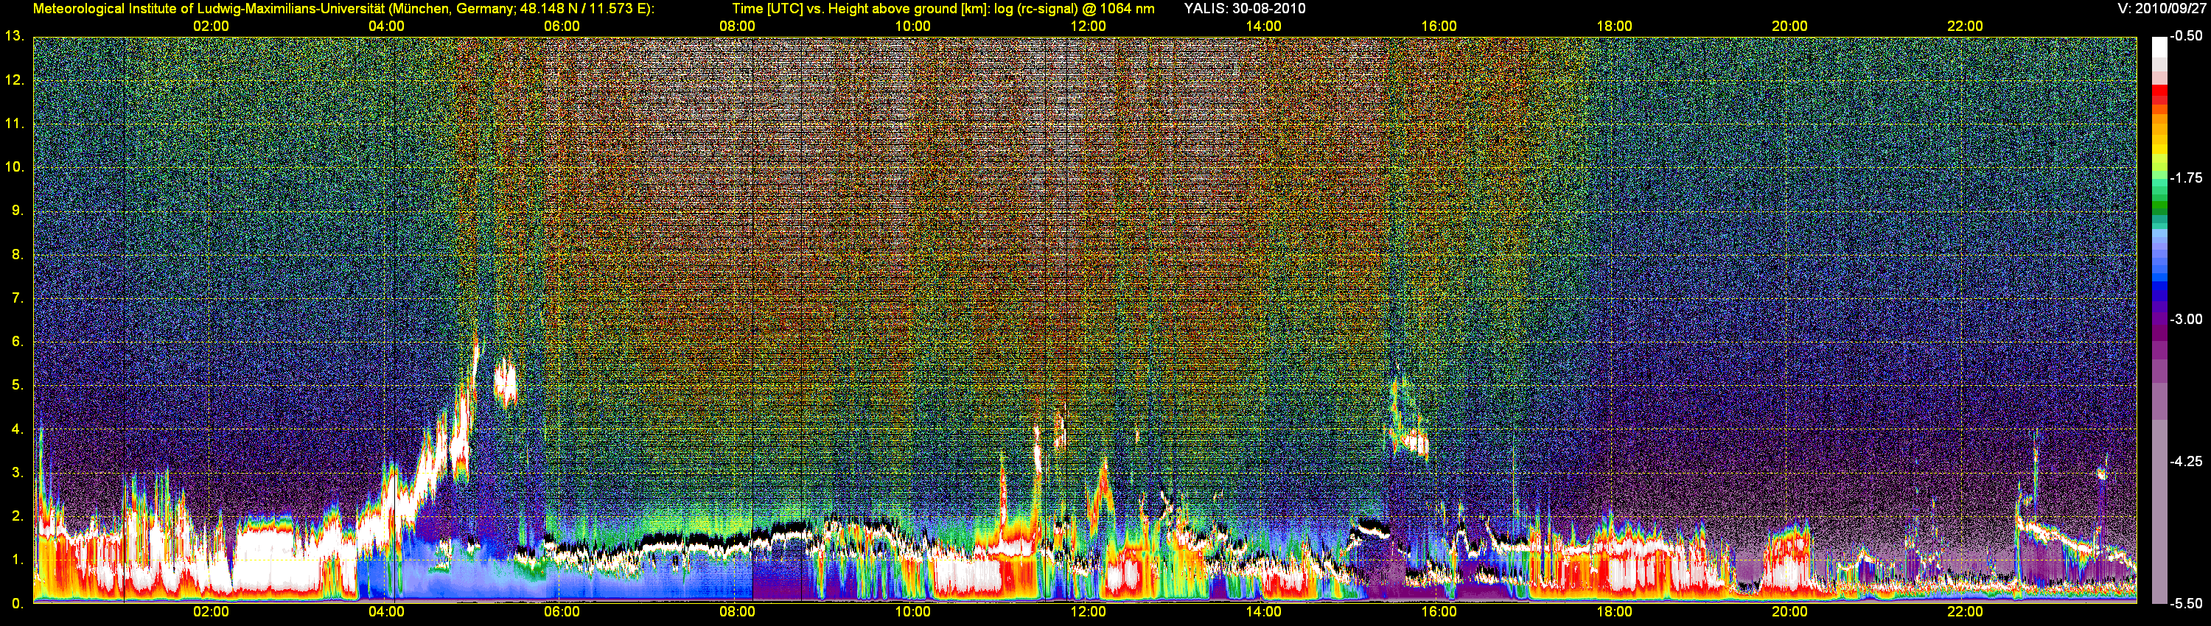Click the 02:00 label on the top time axis
Viewport: 2211px width, 626px height.
pos(211,26)
